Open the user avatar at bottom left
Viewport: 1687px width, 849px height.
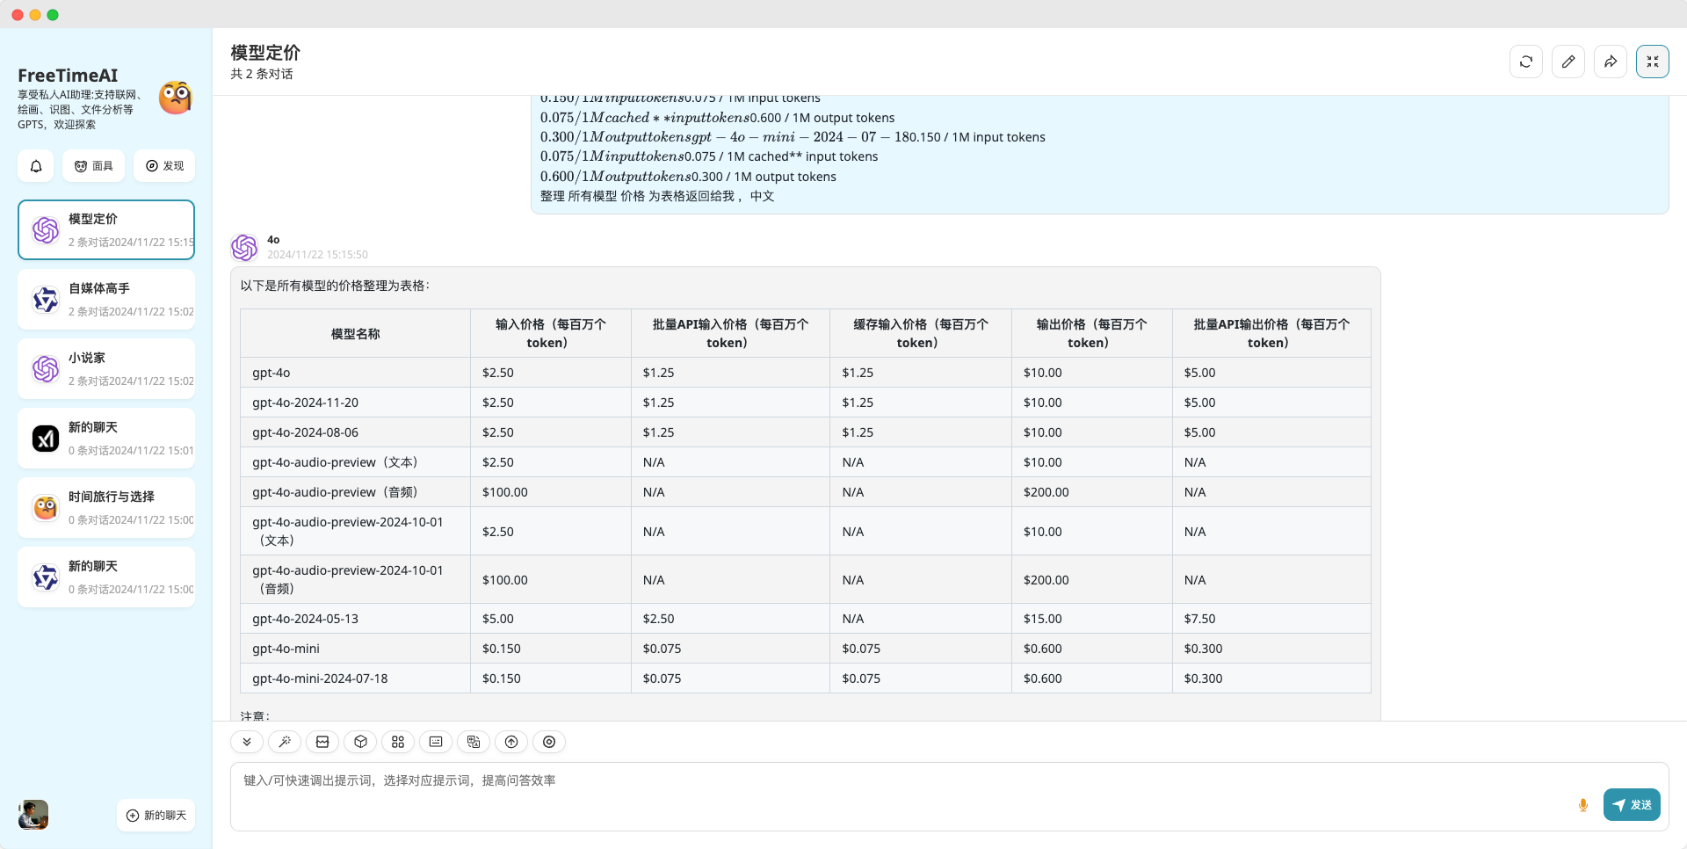pos(32,816)
